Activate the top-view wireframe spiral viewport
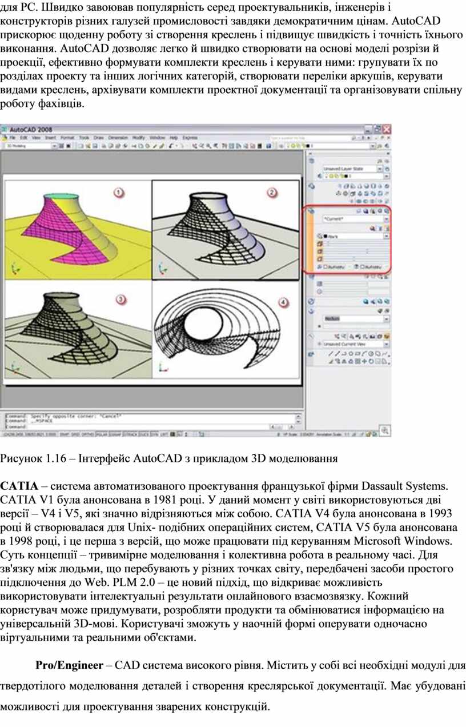Viewport: 466px width, 727px height. point(226,329)
